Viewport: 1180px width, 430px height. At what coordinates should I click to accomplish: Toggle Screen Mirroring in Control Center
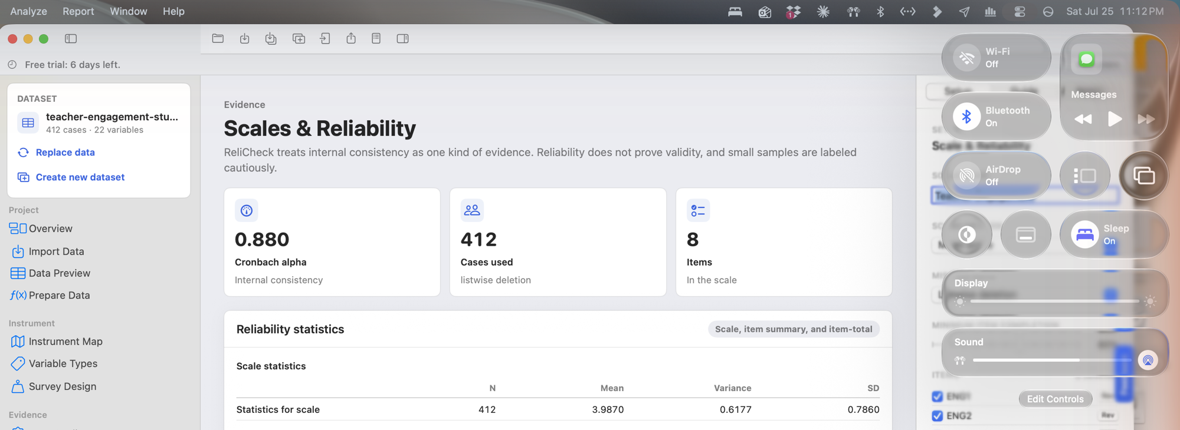tap(1143, 176)
